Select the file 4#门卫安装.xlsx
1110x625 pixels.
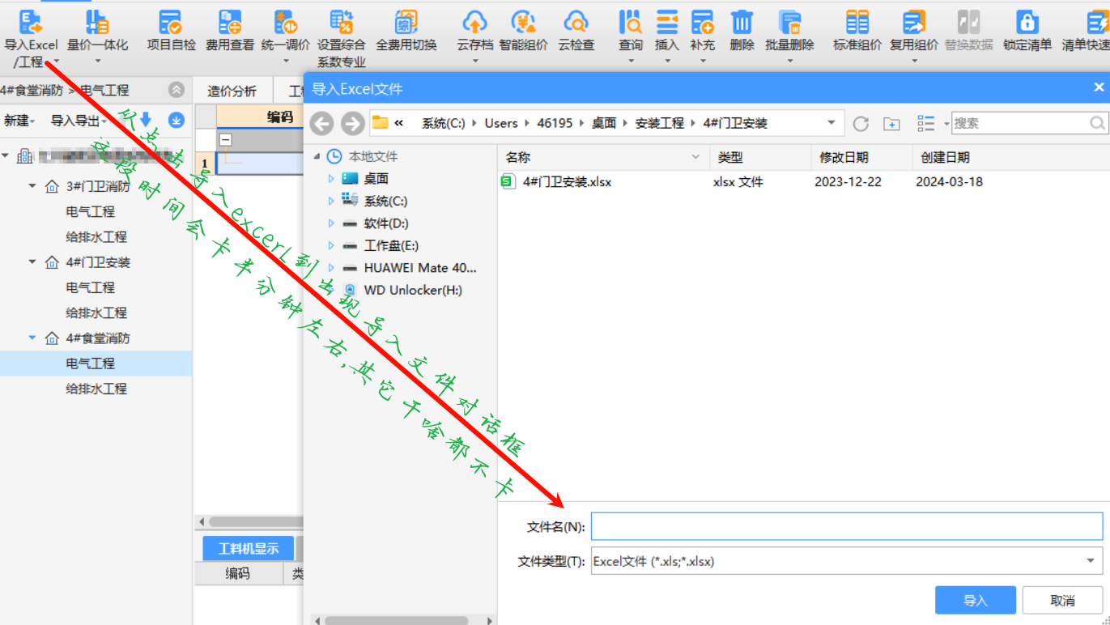point(568,182)
